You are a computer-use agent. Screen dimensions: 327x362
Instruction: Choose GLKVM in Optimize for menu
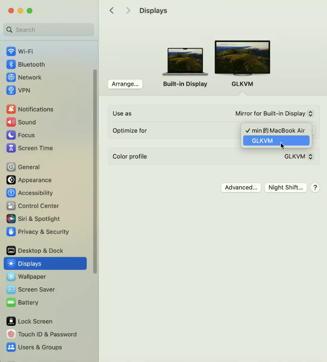coord(276,141)
